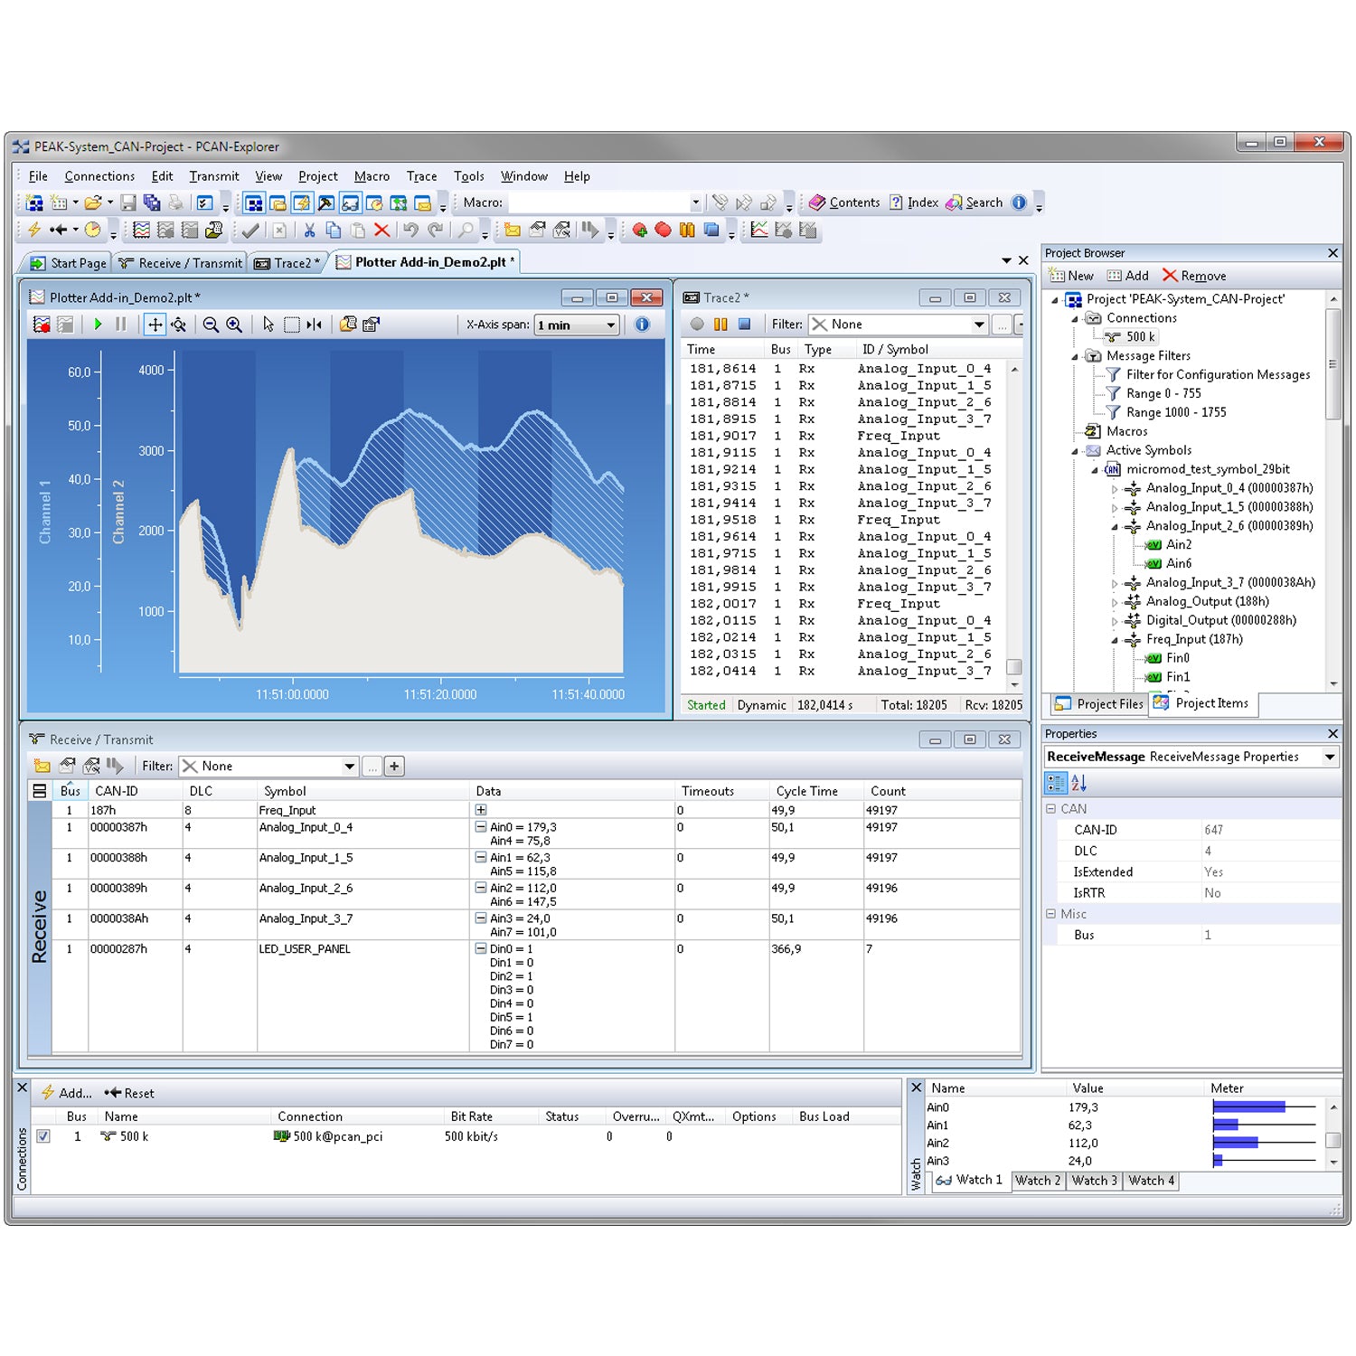The height and width of the screenshot is (1356, 1356).
Task: Close the Properties panel
Action: [1332, 734]
